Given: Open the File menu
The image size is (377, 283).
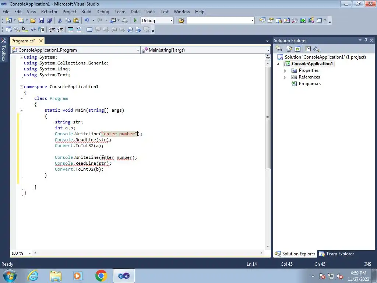Looking at the screenshot, I should tap(6, 11).
